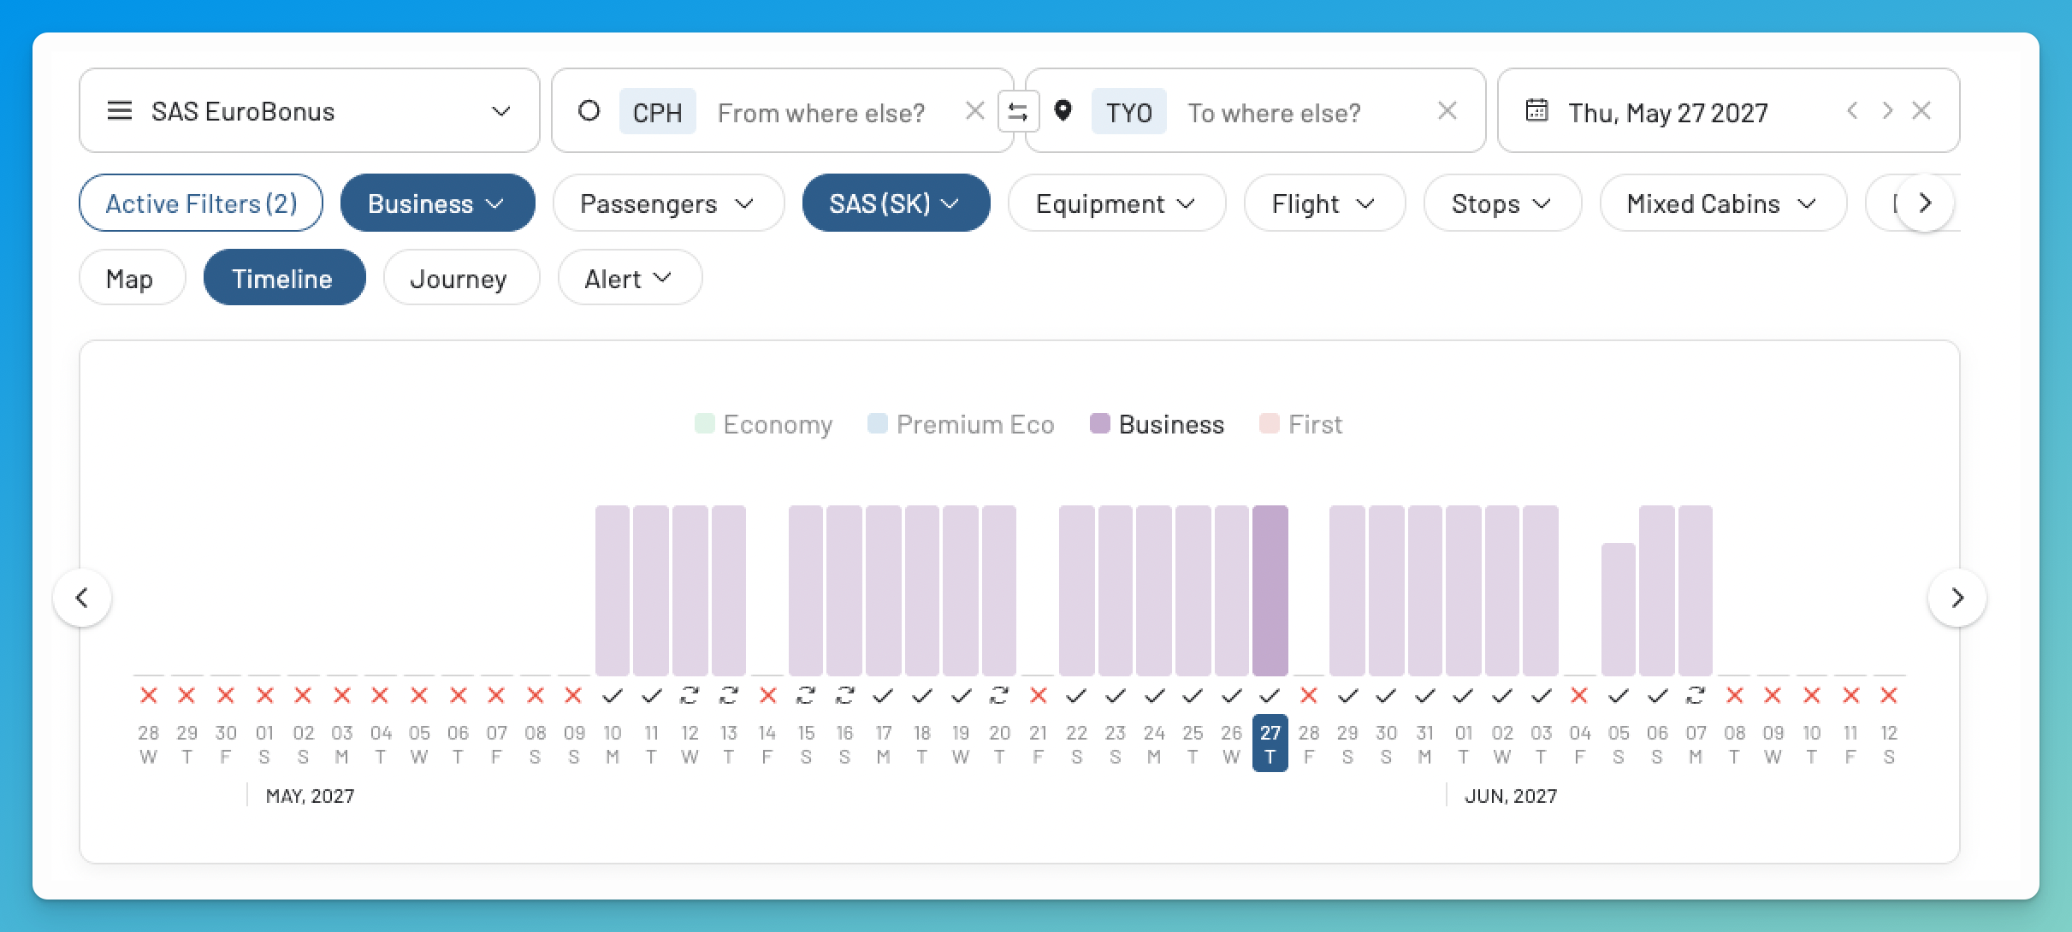The image size is (2072, 932).
Task: Open the Flight filter dropdown
Action: pos(1324,204)
